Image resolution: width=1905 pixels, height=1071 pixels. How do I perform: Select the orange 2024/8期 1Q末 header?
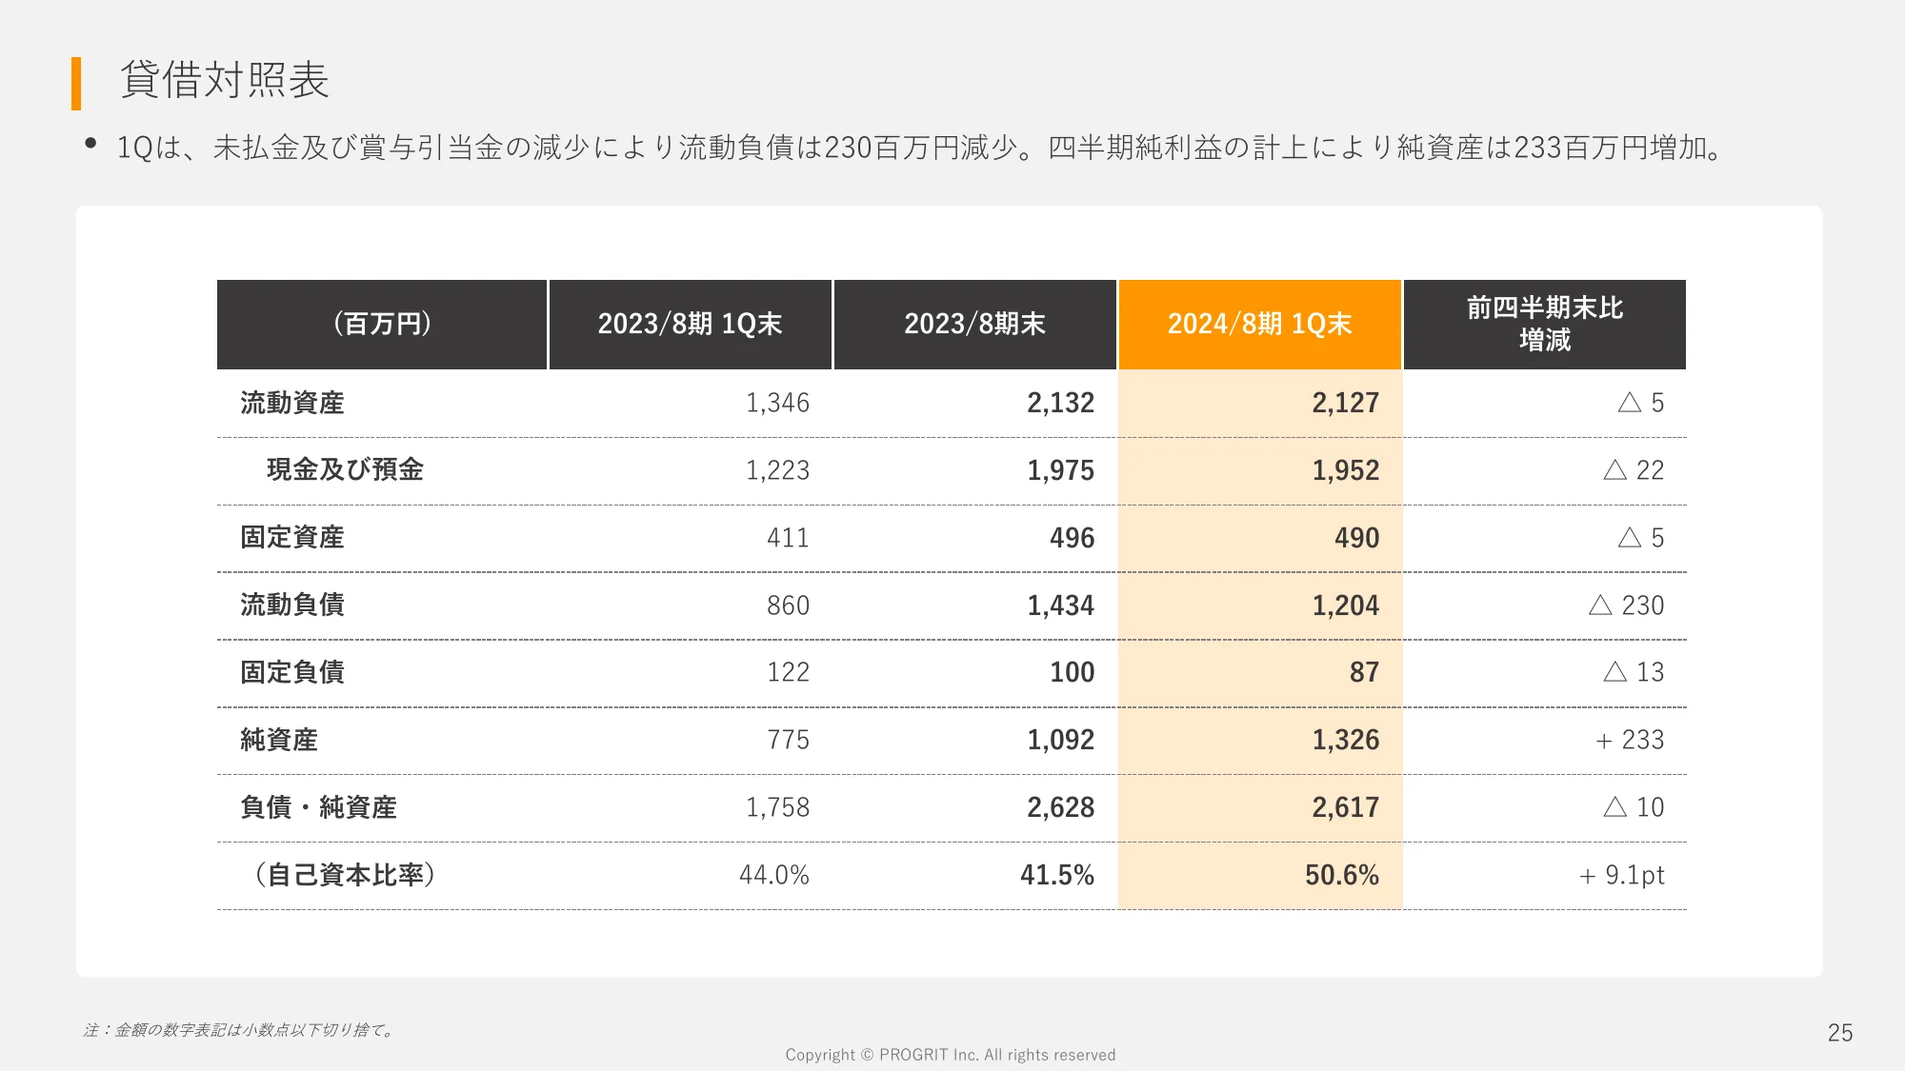coord(1259,324)
